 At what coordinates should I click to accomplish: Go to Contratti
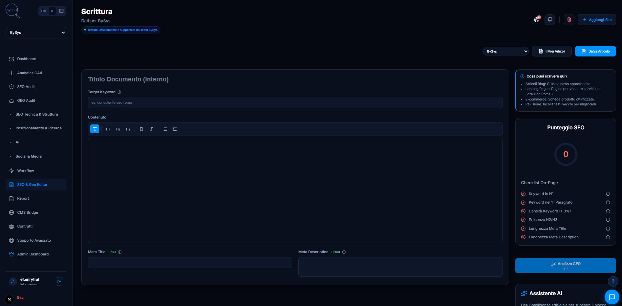[x=36, y=226]
